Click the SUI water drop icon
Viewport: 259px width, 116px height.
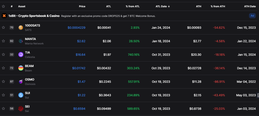[21, 95]
